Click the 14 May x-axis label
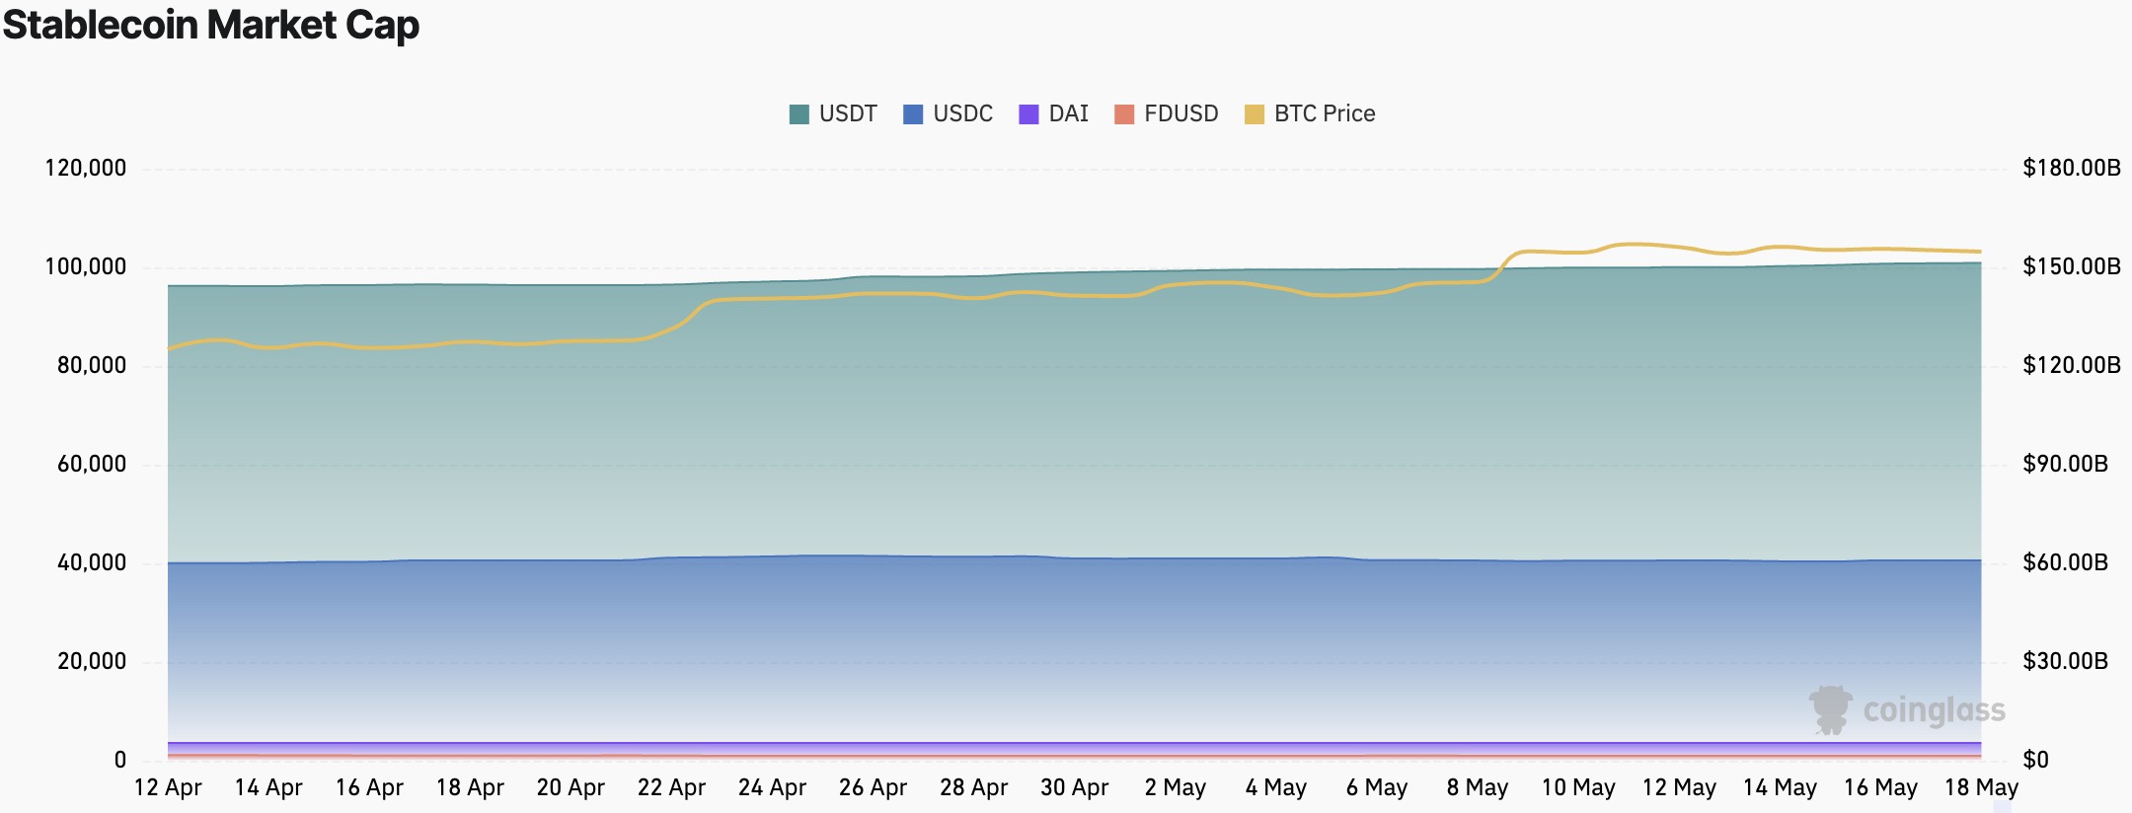2132x813 pixels. (x=1779, y=788)
